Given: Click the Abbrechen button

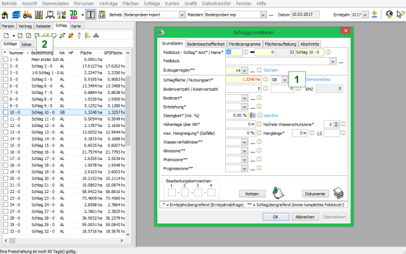Looking at the screenshot, I should coord(305,217).
